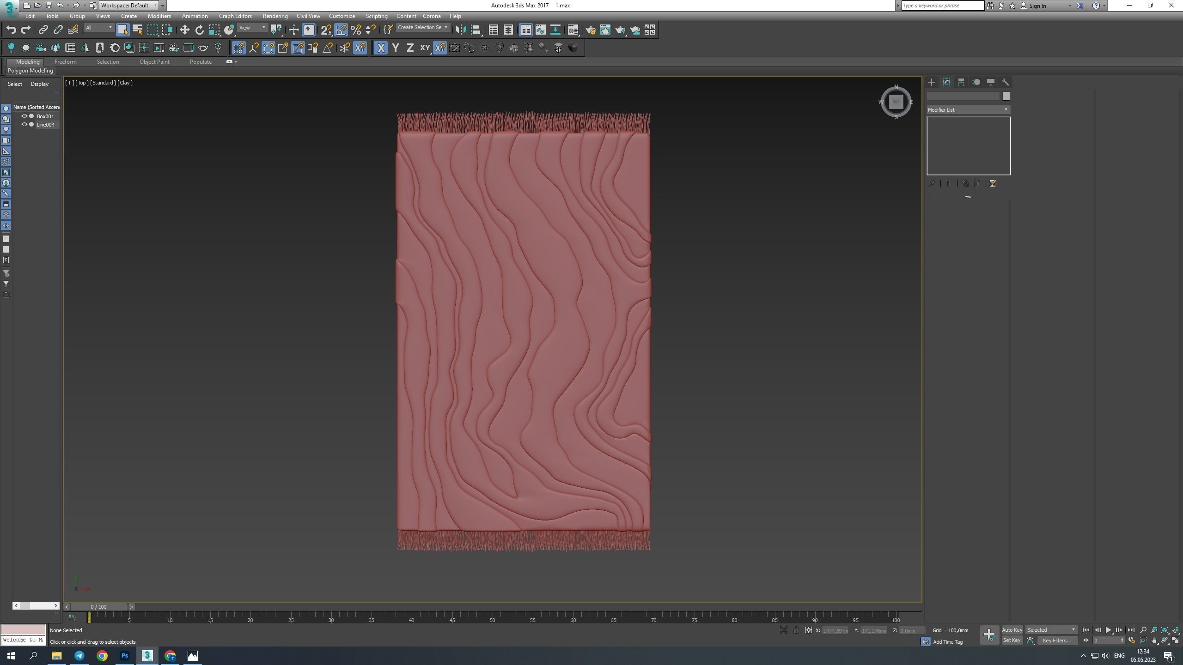The width and height of the screenshot is (1183, 665).
Task: Click the Auto Key button
Action: pyautogui.click(x=1012, y=630)
